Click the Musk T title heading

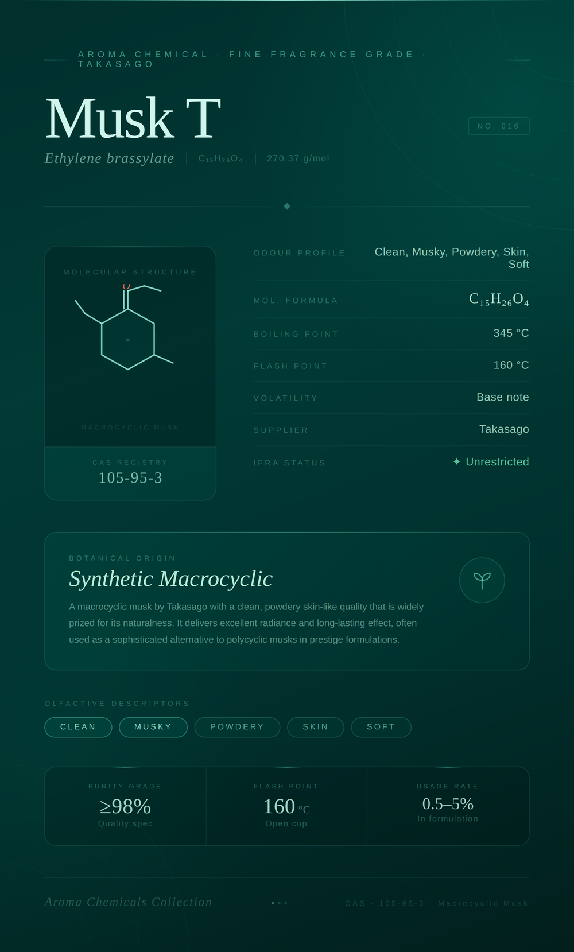[133, 119]
